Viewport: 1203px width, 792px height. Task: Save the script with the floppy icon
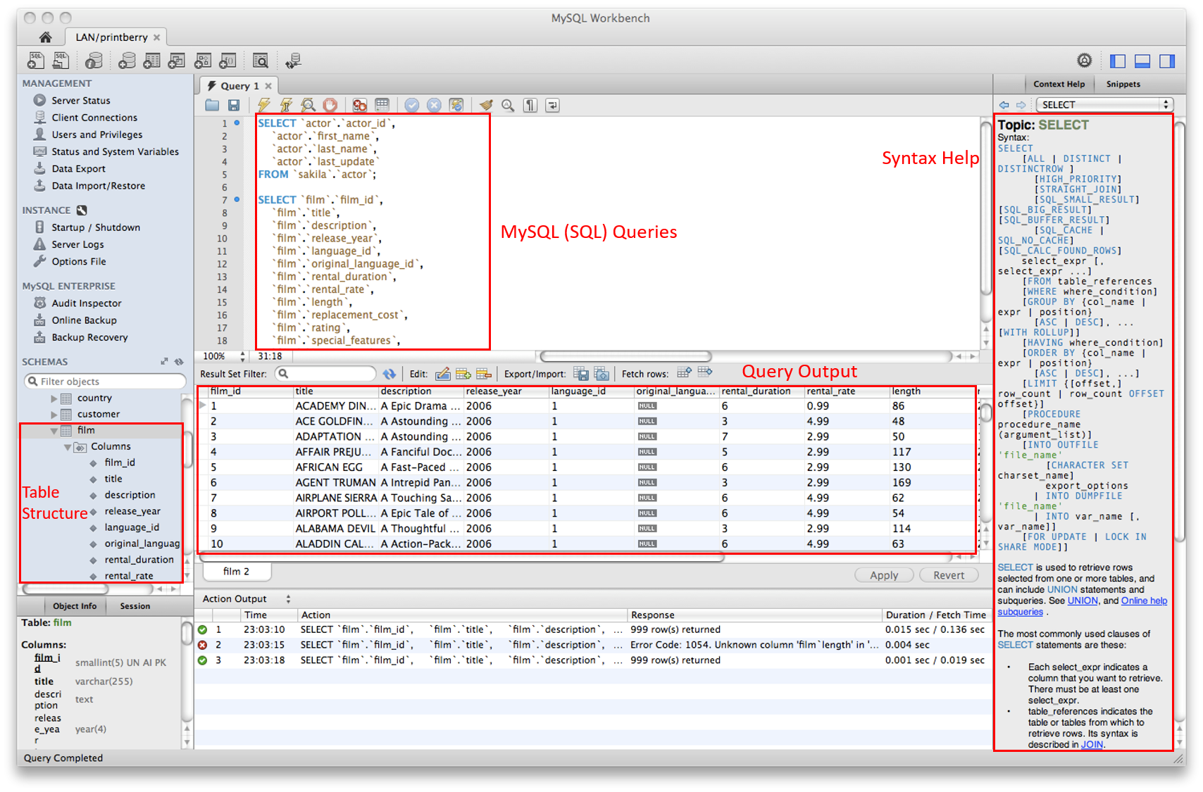pos(234,105)
